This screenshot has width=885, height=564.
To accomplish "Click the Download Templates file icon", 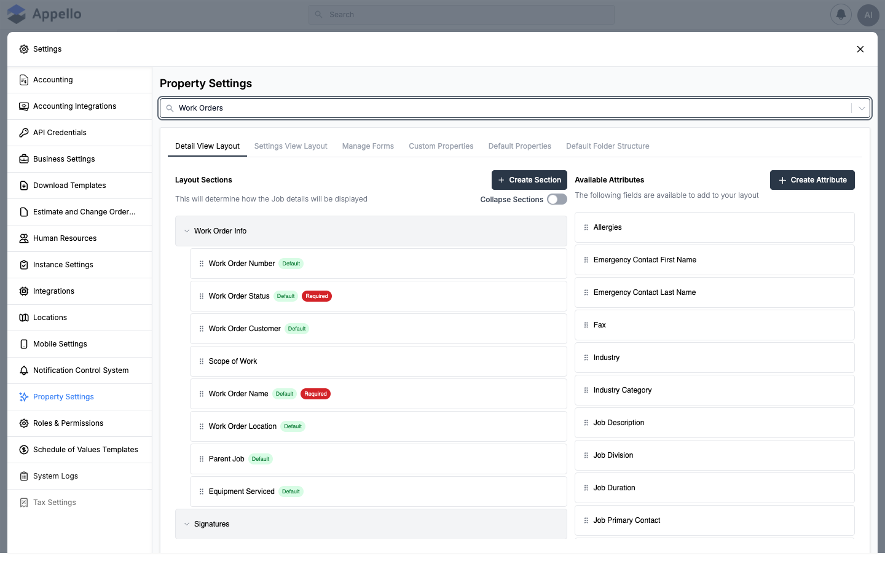I will (x=24, y=186).
